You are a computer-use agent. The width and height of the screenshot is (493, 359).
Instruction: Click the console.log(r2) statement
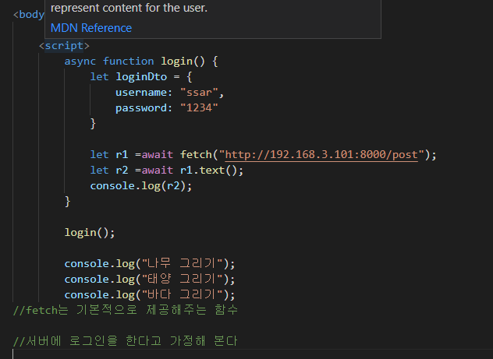pyautogui.click(x=141, y=186)
